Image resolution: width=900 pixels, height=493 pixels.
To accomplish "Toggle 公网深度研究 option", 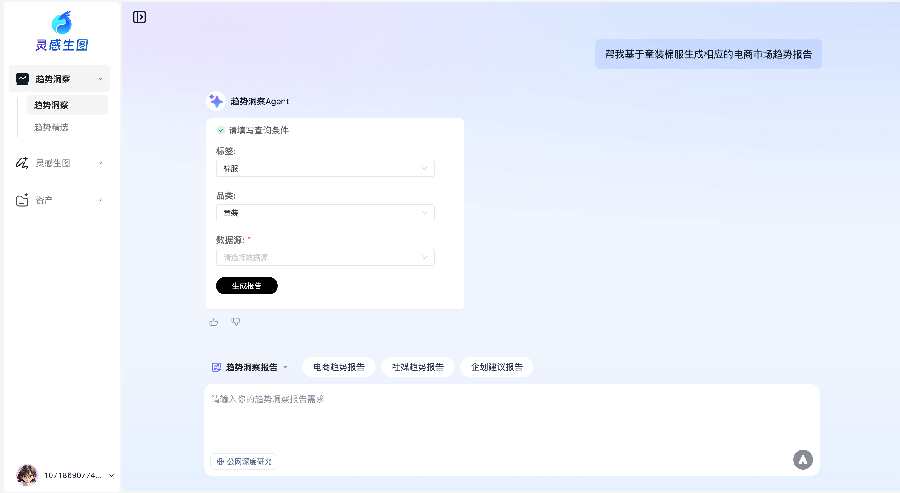I will pos(244,461).
